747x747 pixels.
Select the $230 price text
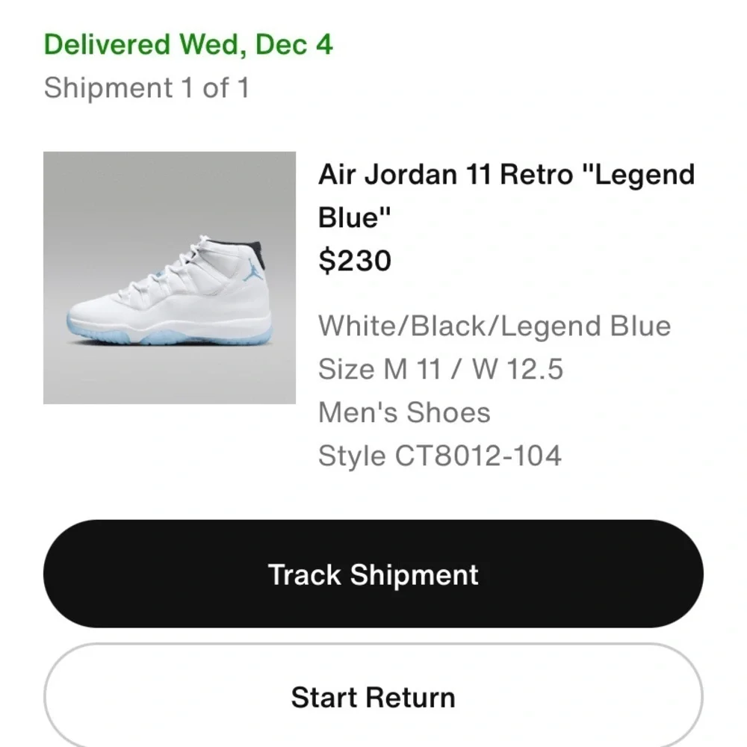355,261
